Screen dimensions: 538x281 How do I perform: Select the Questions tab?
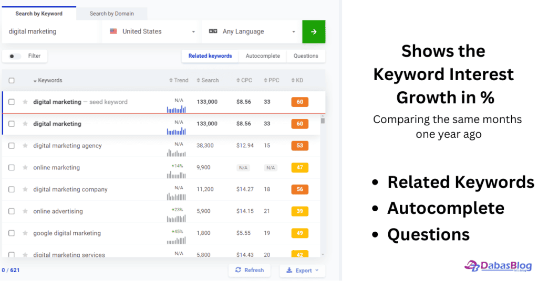pos(306,56)
